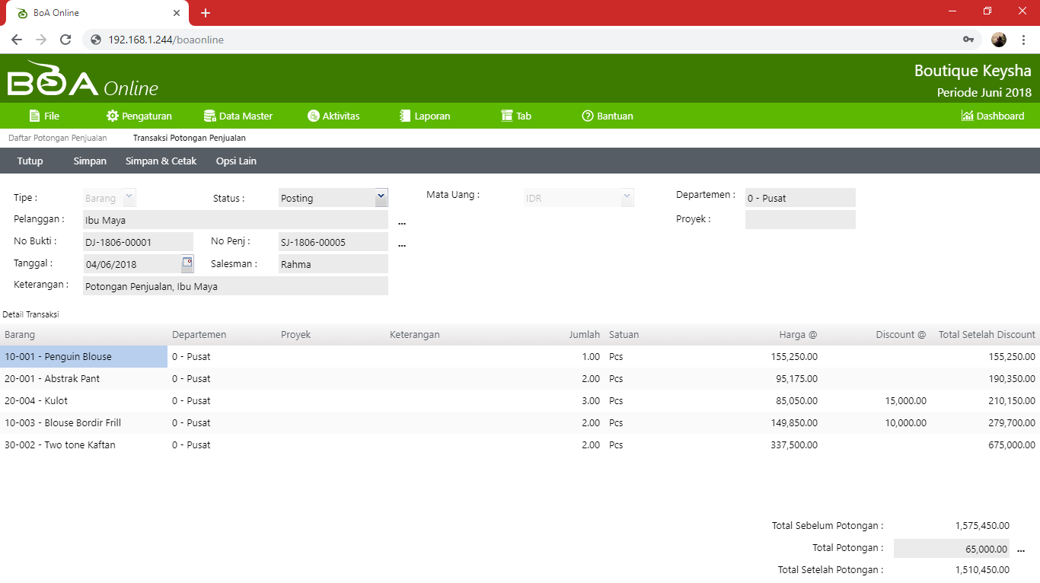
Task: Click Simpan & Cetak button
Action: point(161,161)
